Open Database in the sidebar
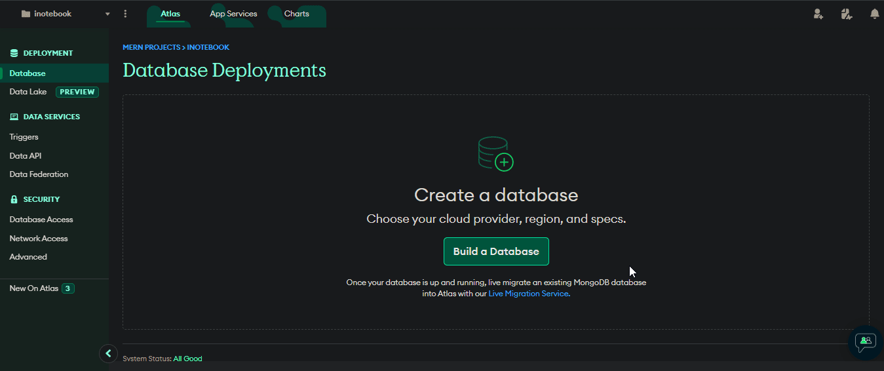The image size is (884, 371). tap(54, 73)
